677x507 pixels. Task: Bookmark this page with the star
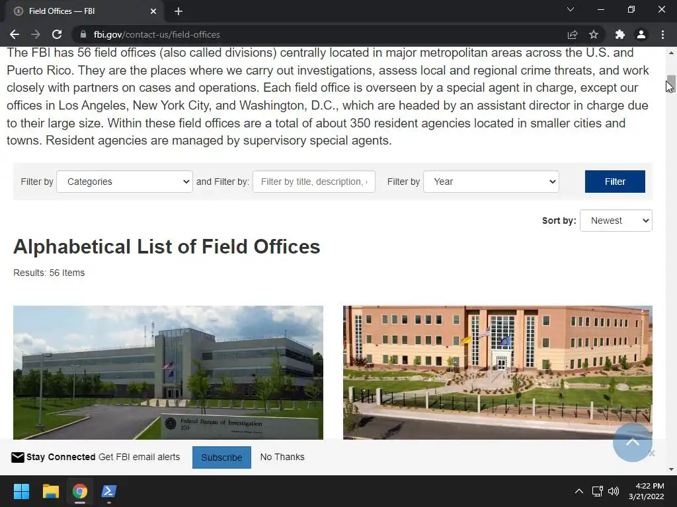click(594, 34)
